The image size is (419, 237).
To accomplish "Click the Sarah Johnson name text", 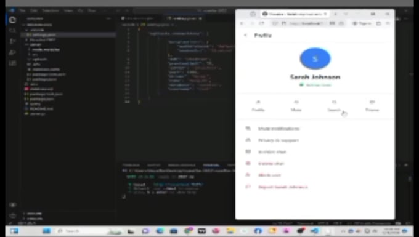I will coord(315,77).
